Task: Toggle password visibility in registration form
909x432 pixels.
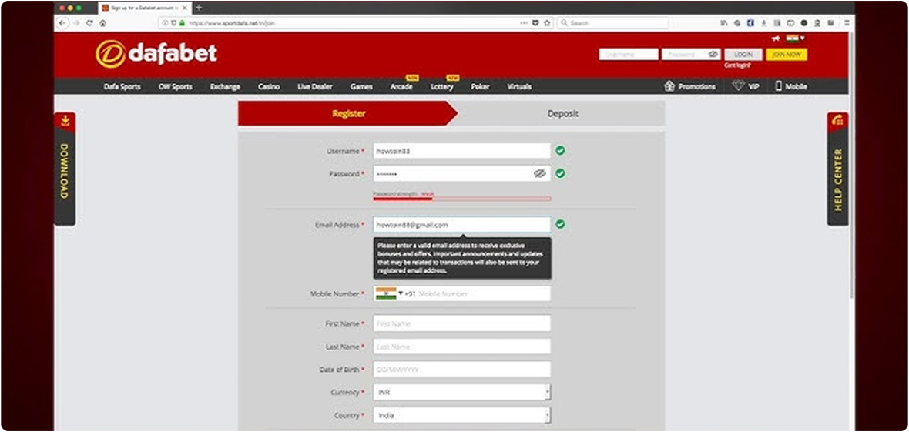Action: point(540,173)
